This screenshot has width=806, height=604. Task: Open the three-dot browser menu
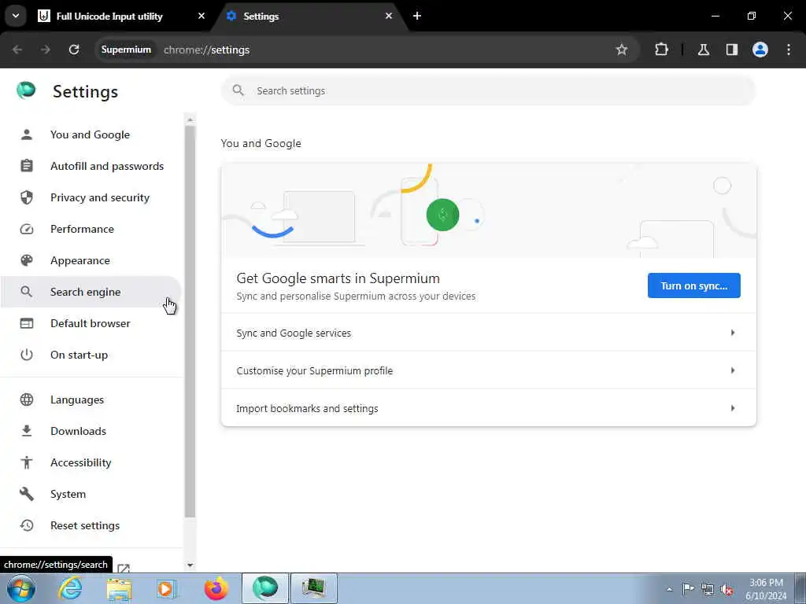point(789,50)
